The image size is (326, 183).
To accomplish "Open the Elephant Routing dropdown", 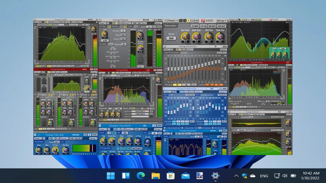I will click(127, 23).
